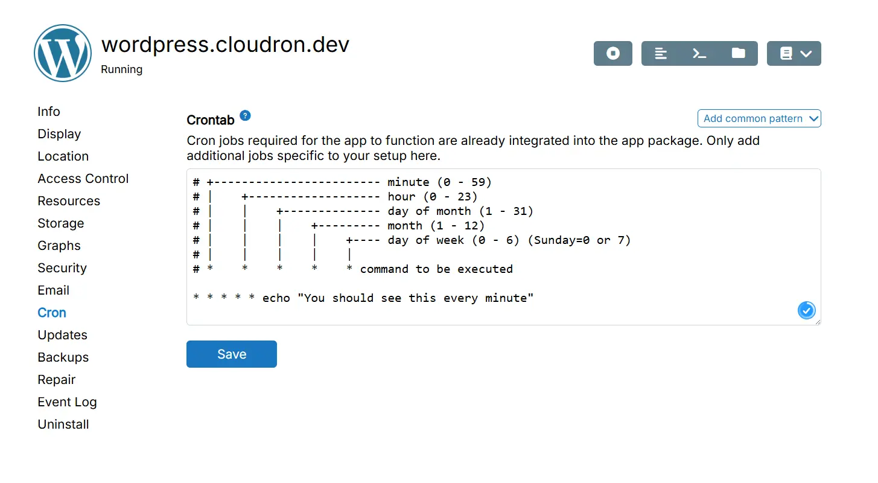Open the file manager folder icon
The image size is (878, 483).
click(x=738, y=54)
